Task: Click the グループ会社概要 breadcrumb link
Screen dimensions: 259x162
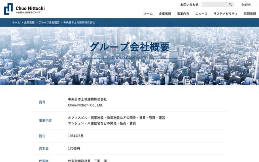Action: (49, 22)
